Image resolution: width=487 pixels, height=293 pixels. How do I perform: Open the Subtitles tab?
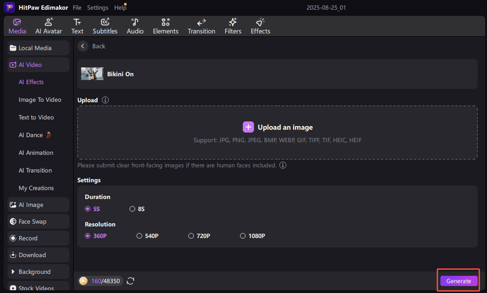pos(105,27)
